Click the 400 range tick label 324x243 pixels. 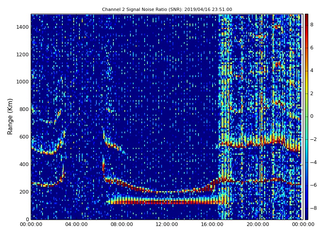point(24,164)
